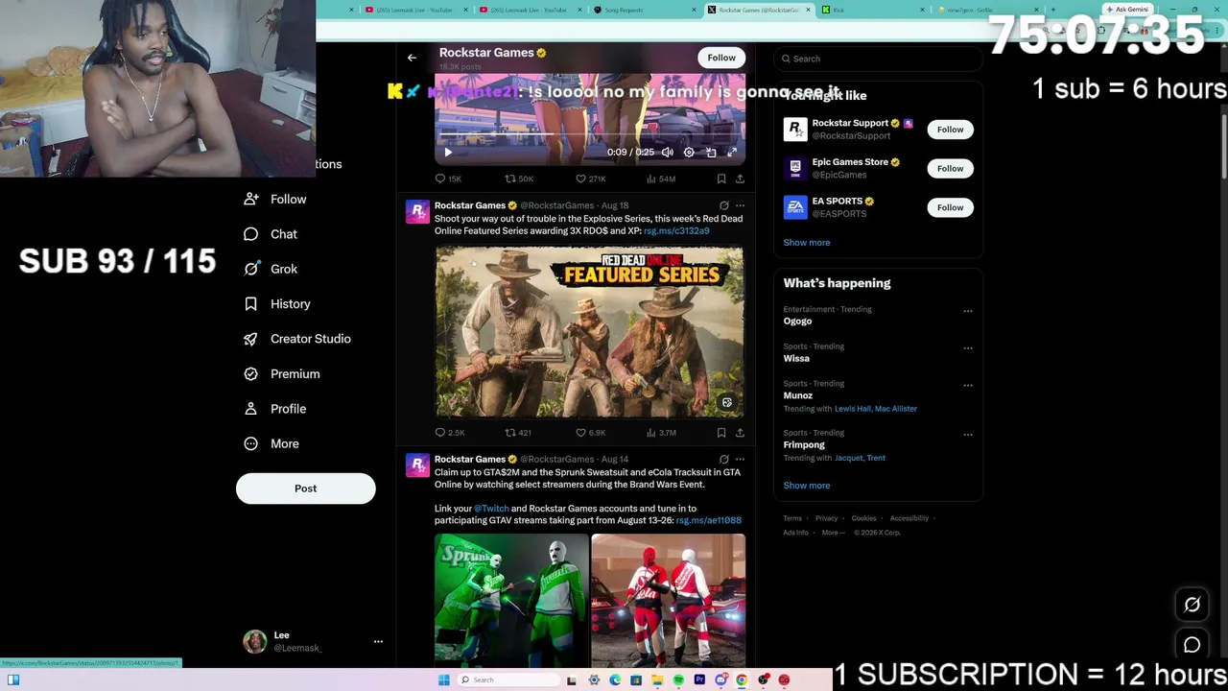Open Grok in the sidebar
This screenshot has width=1228, height=691.
coord(271,269)
